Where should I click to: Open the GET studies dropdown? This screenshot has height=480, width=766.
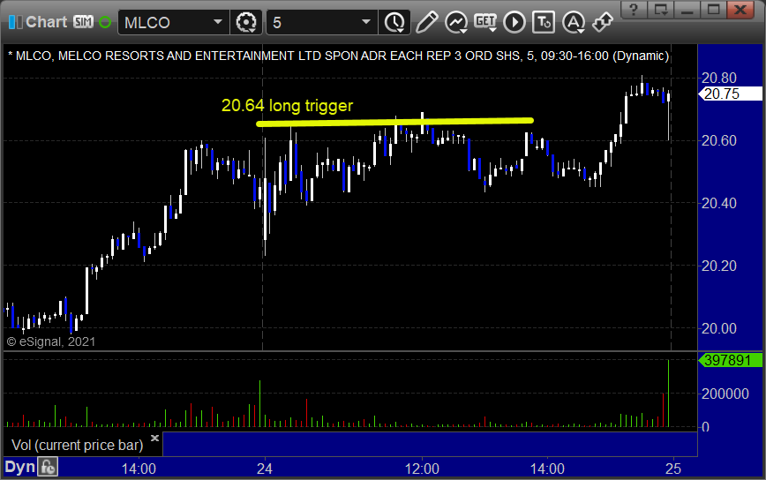point(485,22)
